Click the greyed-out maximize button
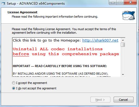Viewport: 139px width, 107px height. 120,2
